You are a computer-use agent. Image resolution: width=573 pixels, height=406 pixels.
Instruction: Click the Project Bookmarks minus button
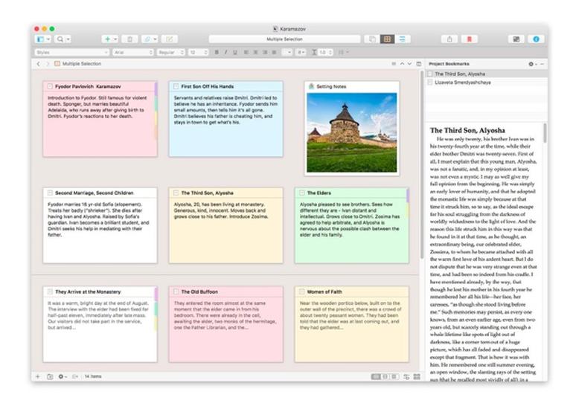point(542,64)
